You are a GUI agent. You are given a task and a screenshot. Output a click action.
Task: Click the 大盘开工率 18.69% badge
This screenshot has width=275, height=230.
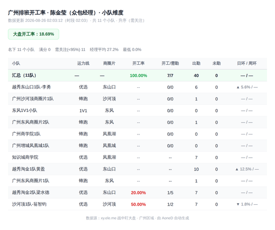click(34, 34)
